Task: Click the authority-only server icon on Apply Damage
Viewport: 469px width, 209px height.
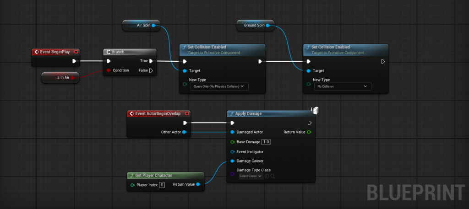Action: [x=315, y=110]
